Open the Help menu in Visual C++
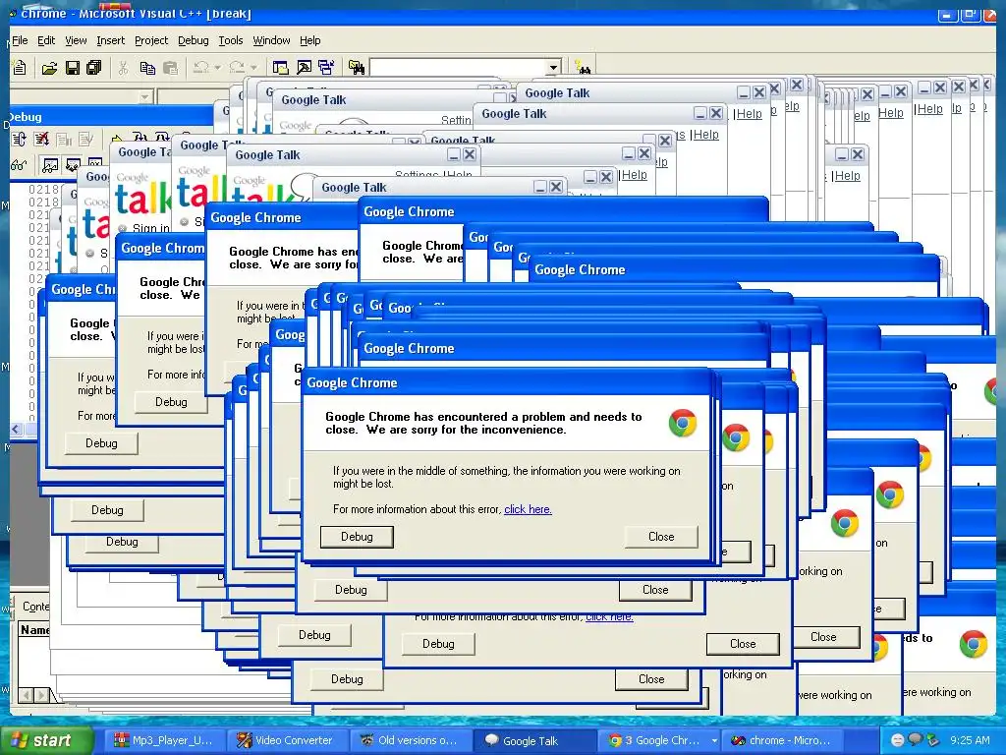 [309, 40]
